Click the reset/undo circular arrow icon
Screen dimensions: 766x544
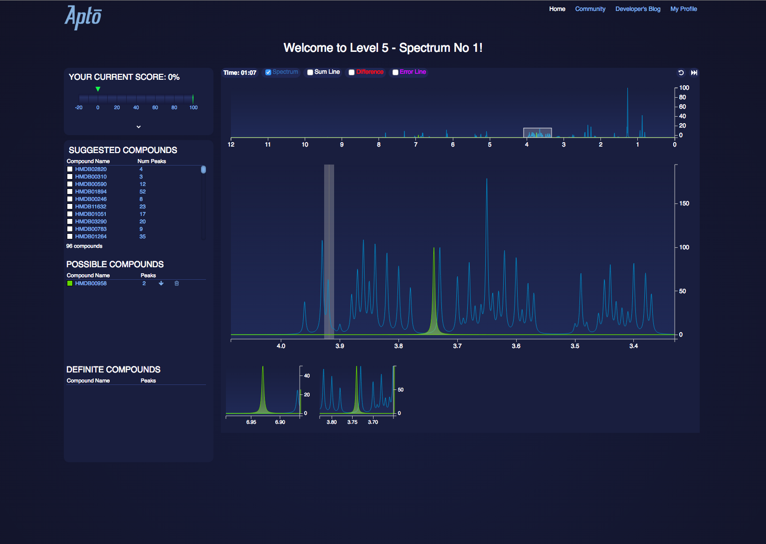click(681, 73)
